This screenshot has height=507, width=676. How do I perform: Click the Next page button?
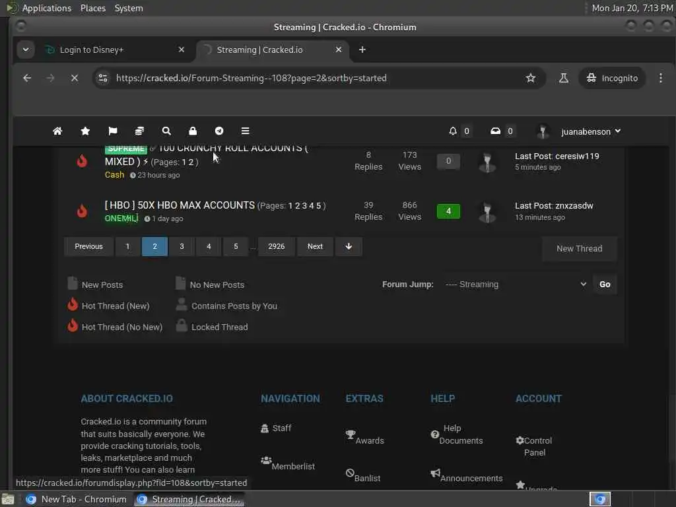315,247
